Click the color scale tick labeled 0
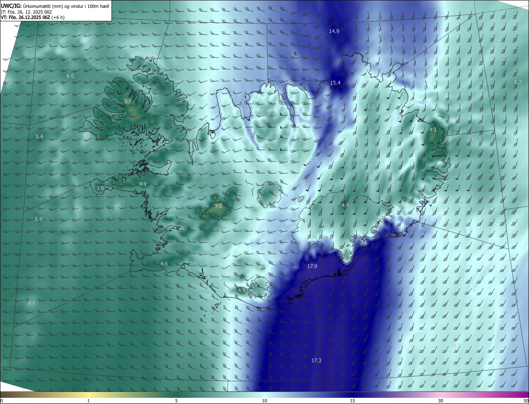Image resolution: width=529 pixels, height=404 pixels. 1,401
